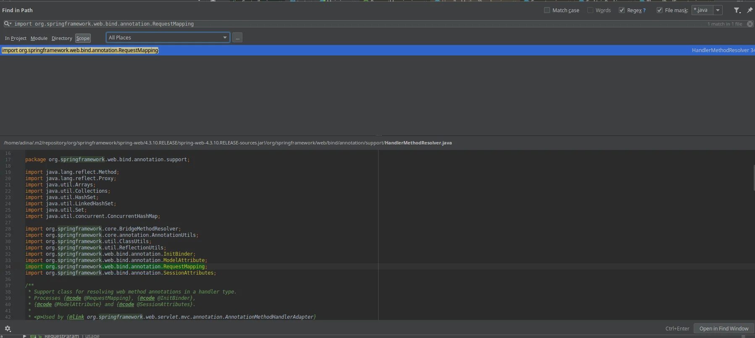
Task: Click the '1 match in 1 file' status text
Action: pyautogui.click(x=725, y=24)
